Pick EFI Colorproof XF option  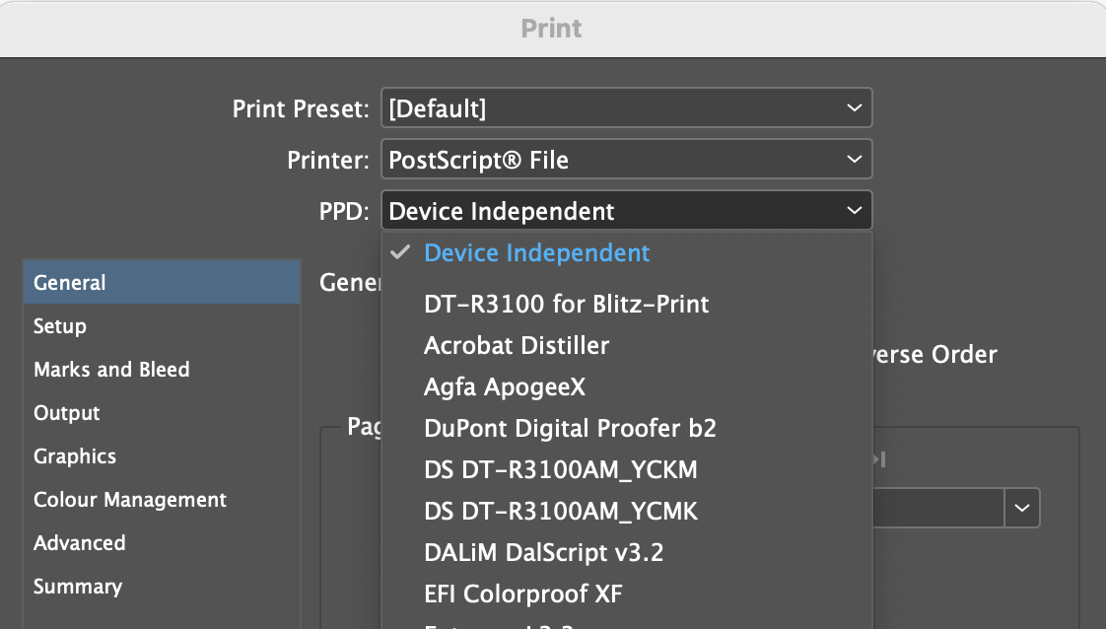tap(522, 594)
